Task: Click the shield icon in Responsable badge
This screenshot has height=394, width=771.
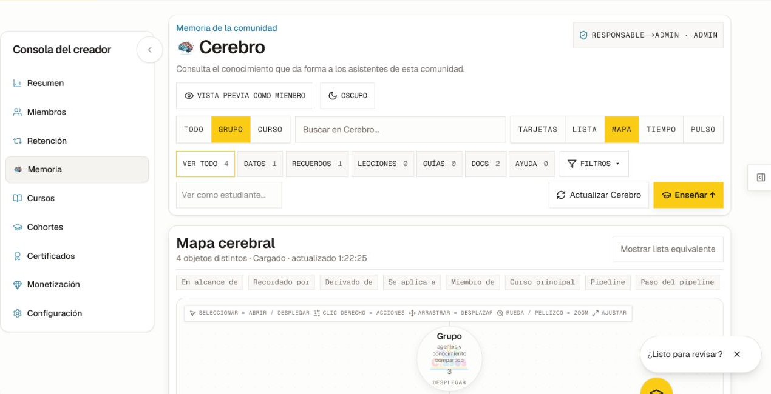Action: (583, 35)
